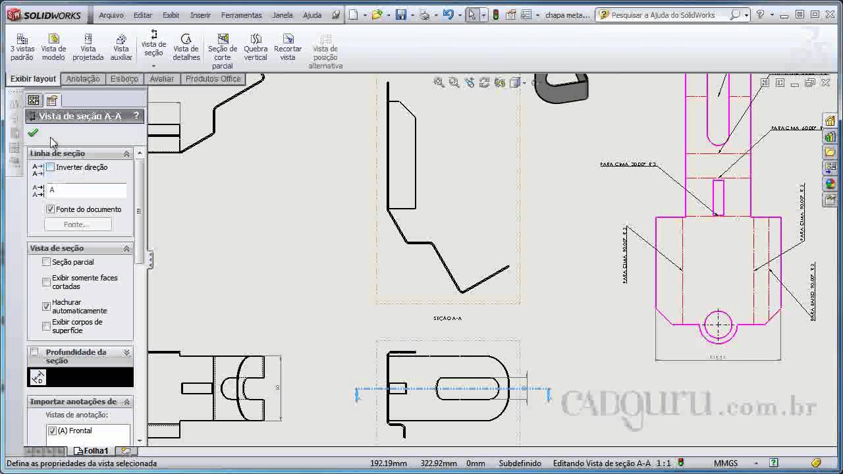Viewport: 843px width, 474px height.
Task: Collapse the Linha de seção group
Action: (126, 153)
